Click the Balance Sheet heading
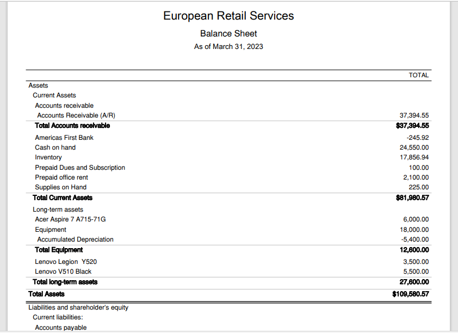 click(228, 34)
